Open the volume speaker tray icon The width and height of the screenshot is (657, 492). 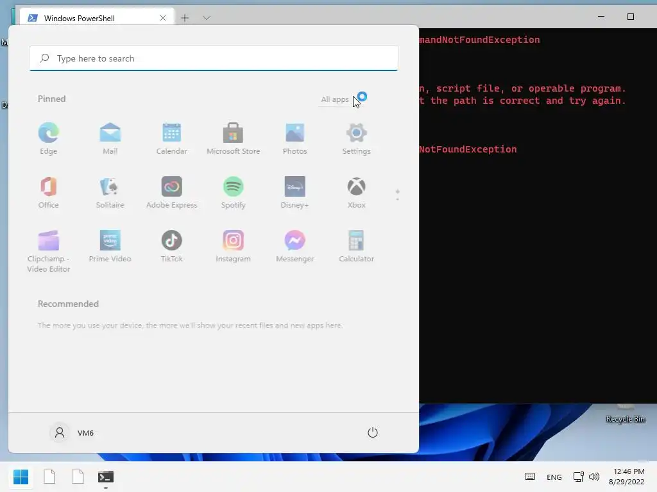click(593, 477)
